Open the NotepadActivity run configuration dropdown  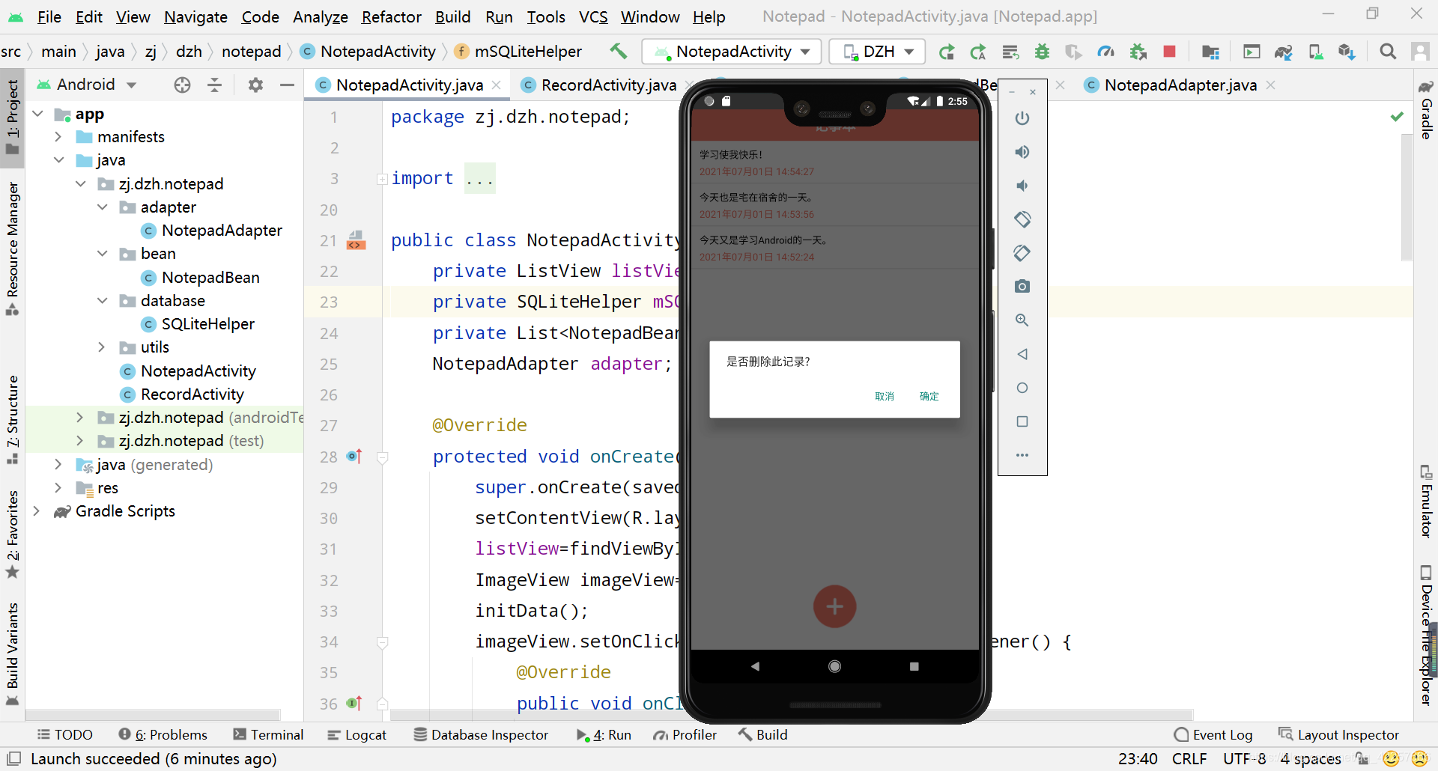click(732, 52)
